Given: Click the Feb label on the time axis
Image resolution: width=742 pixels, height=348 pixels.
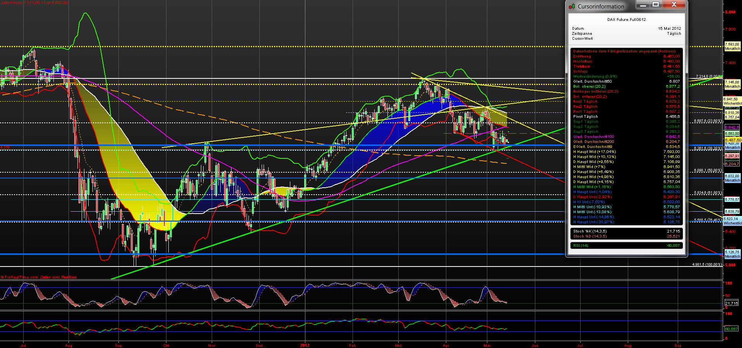Looking at the screenshot, I should click(x=352, y=346).
